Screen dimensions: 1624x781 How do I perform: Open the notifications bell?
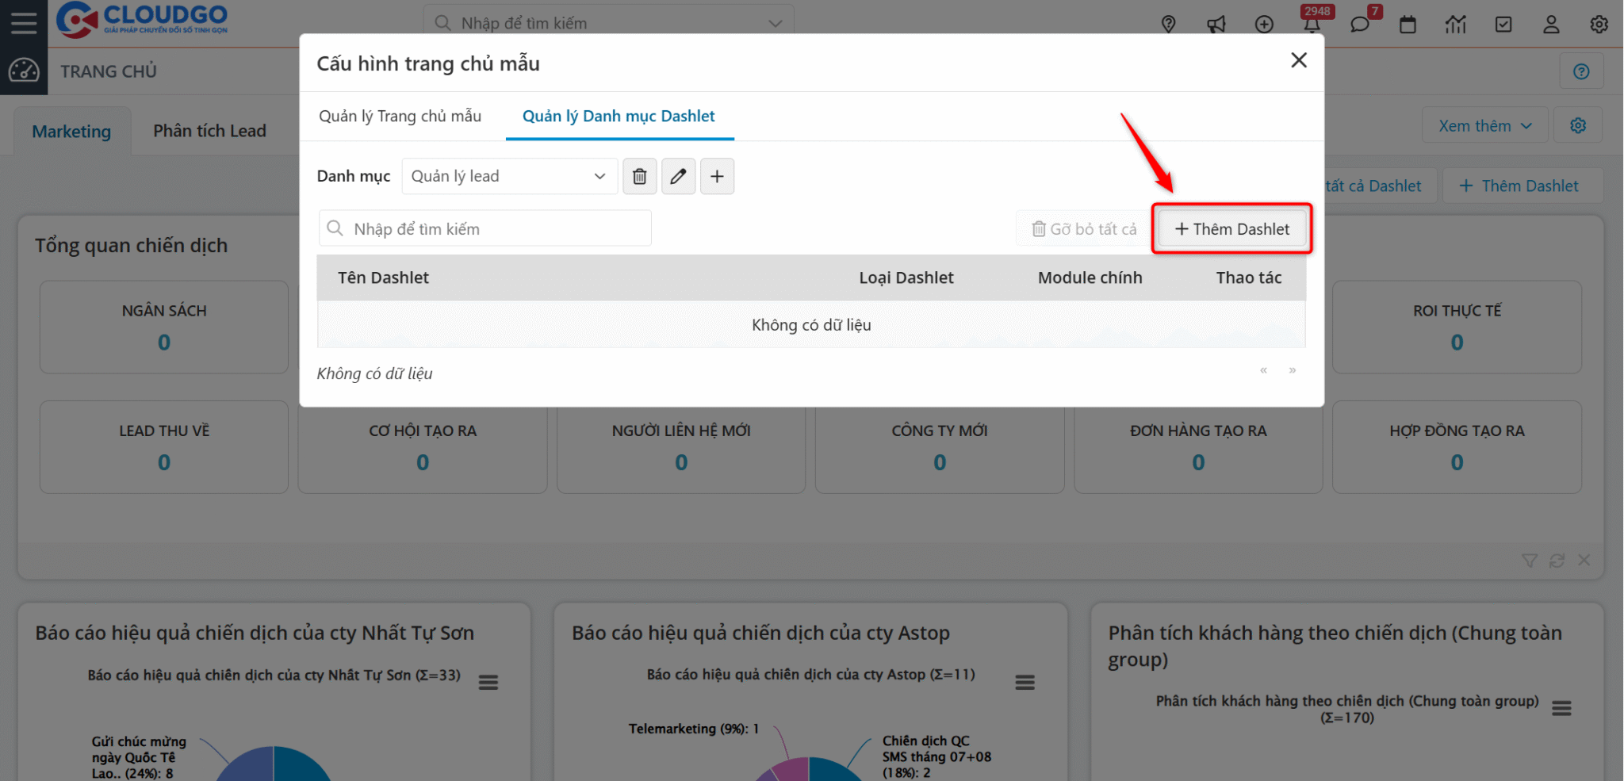(x=1312, y=24)
